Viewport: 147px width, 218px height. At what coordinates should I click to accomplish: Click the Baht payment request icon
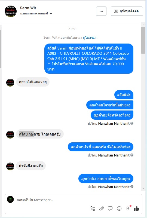(128, 208)
